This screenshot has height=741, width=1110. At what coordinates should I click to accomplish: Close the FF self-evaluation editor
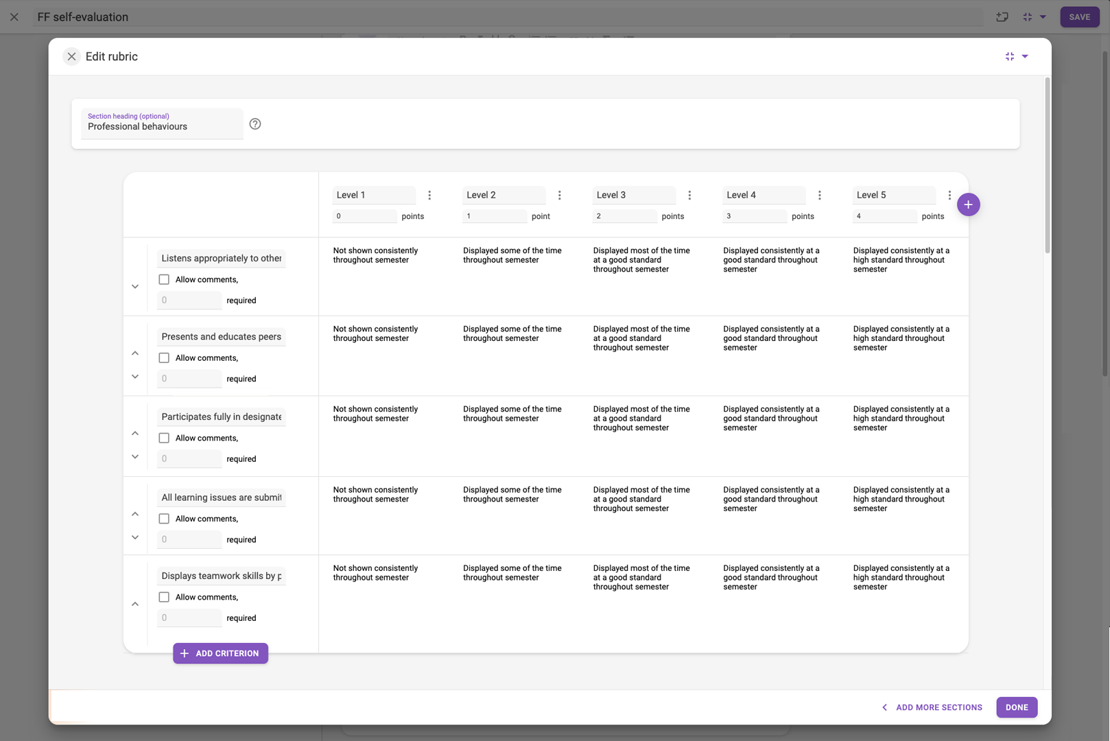point(14,17)
